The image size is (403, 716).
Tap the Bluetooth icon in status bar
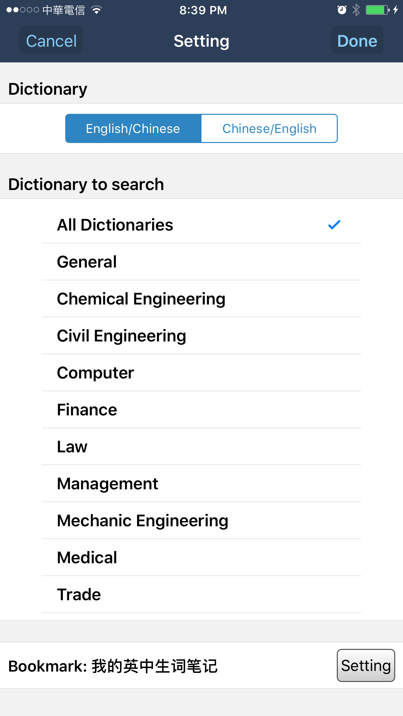click(x=355, y=10)
